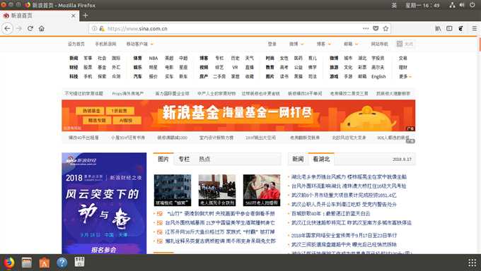Open the building photo thumbnail
481x271 pixels.
pos(173,190)
